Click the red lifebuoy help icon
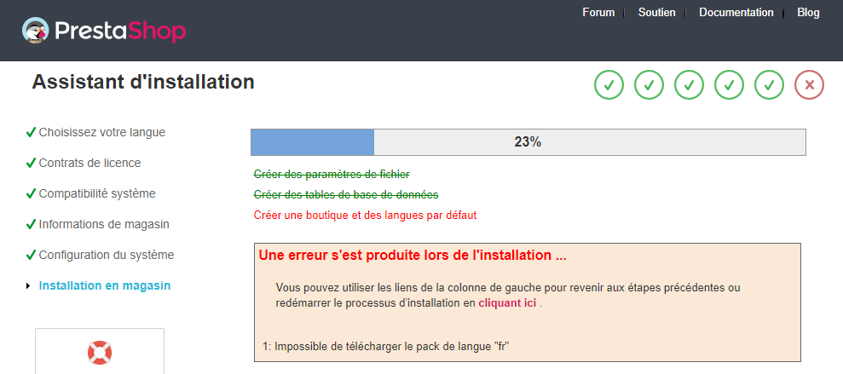This screenshot has width=843, height=374. (100, 353)
